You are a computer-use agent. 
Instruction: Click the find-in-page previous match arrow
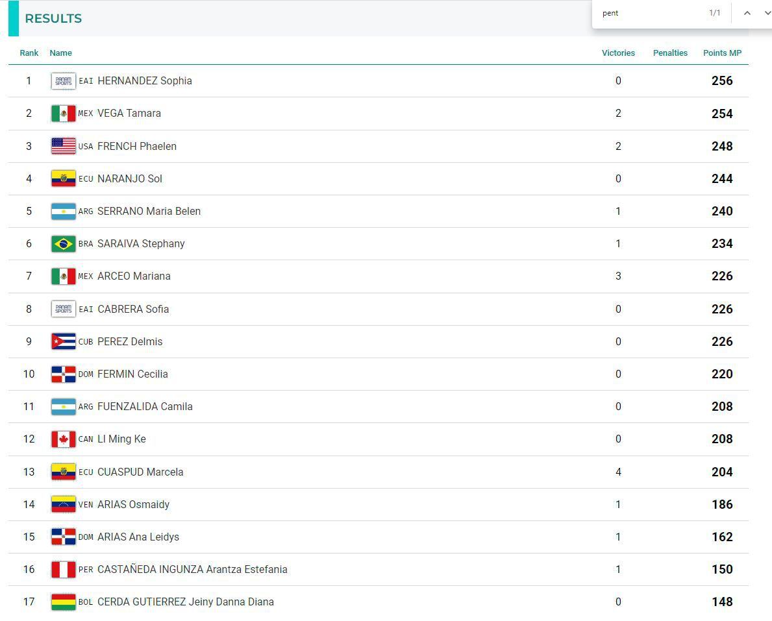click(x=747, y=13)
